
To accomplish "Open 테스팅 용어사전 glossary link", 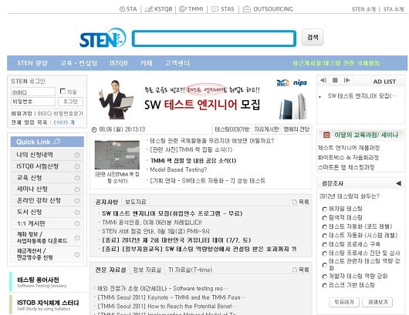I will 38,280.
